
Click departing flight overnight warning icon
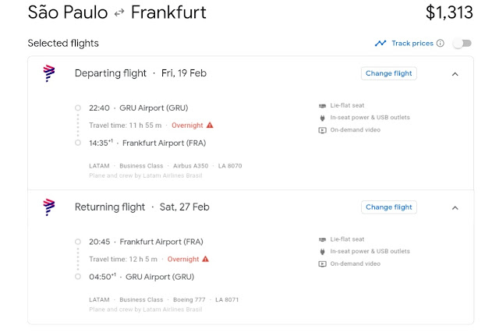pos(210,125)
